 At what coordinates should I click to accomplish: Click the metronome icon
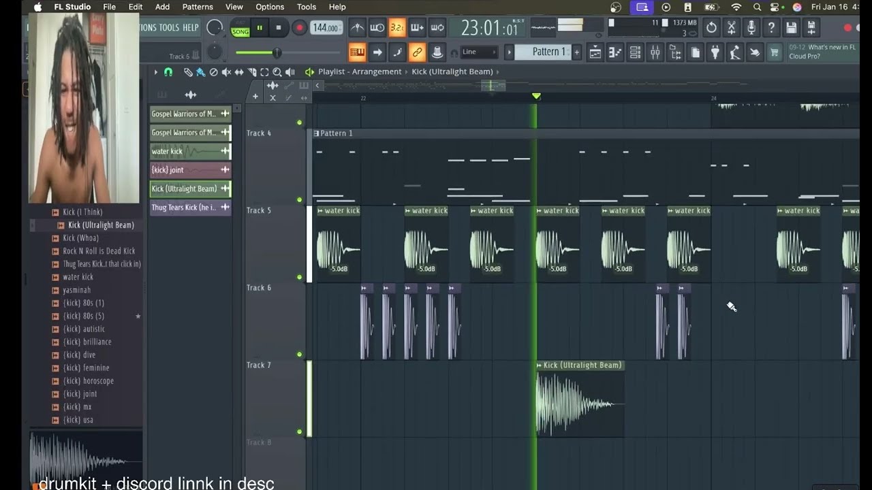click(x=357, y=28)
